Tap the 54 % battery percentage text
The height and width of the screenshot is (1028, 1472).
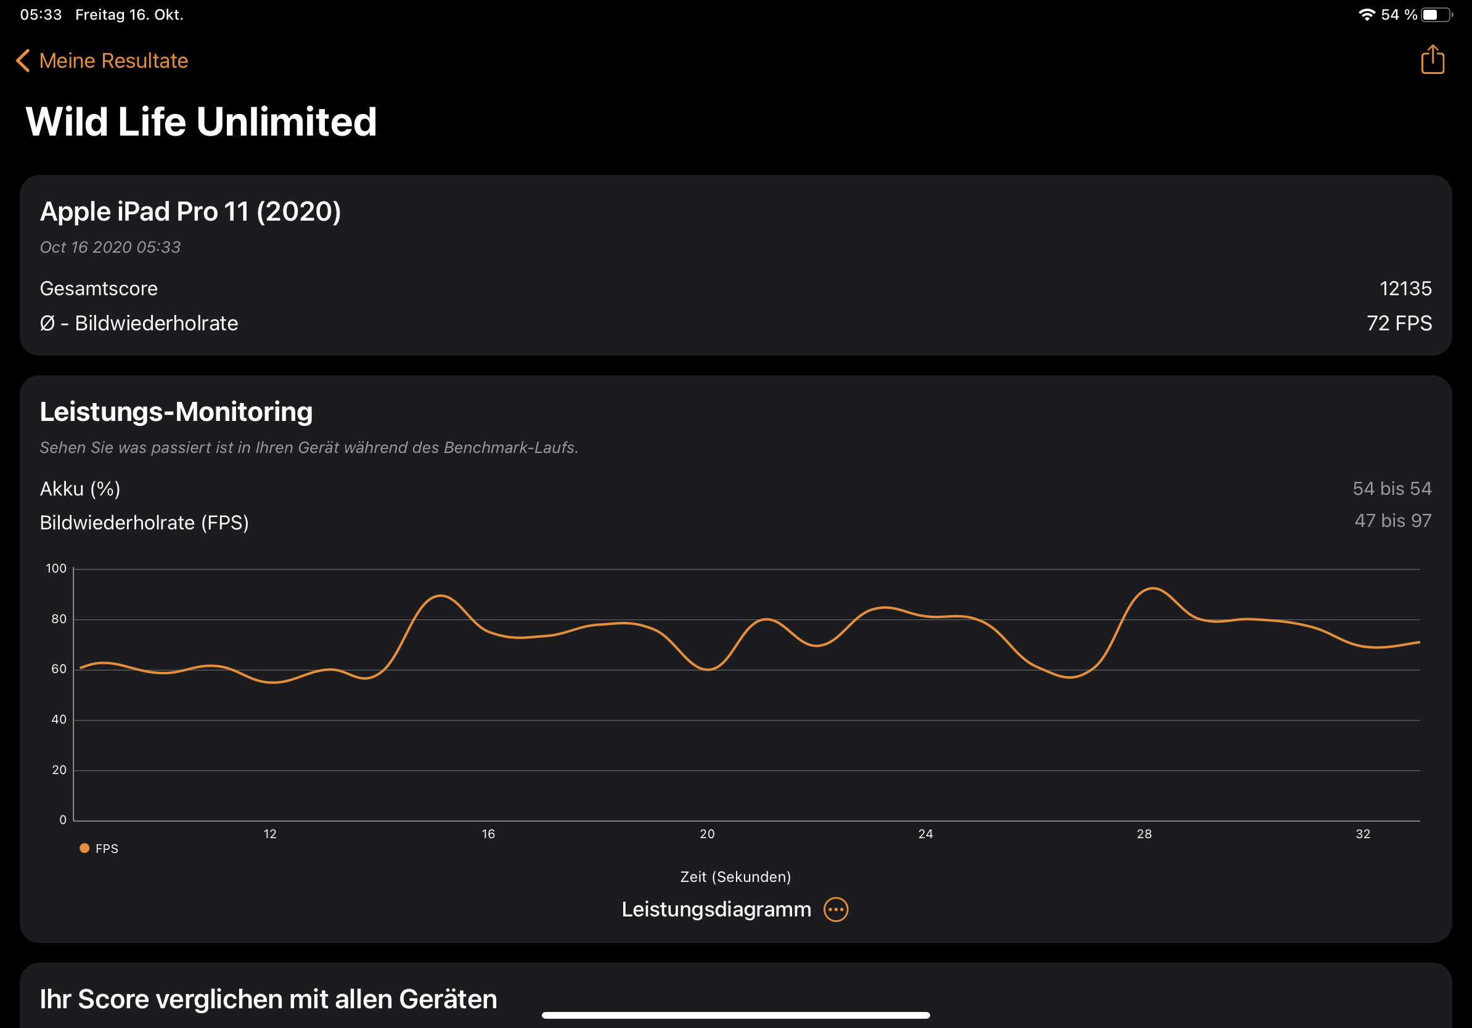pos(1399,15)
